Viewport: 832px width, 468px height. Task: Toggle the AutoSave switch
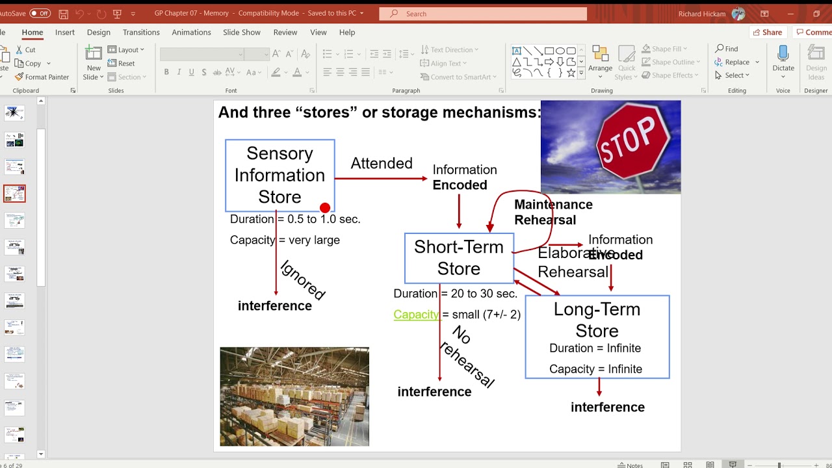[40, 13]
